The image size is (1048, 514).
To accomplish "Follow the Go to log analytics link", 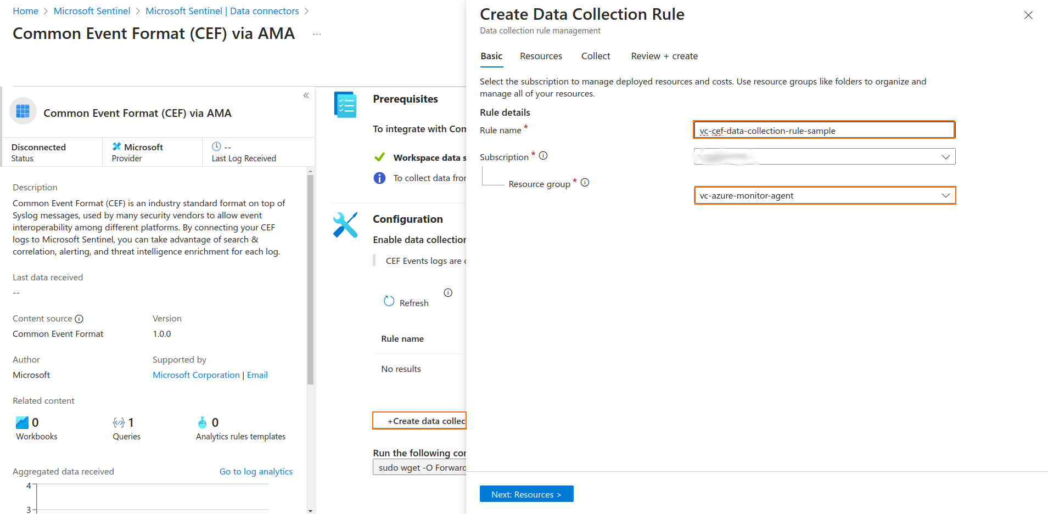I will click(256, 472).
